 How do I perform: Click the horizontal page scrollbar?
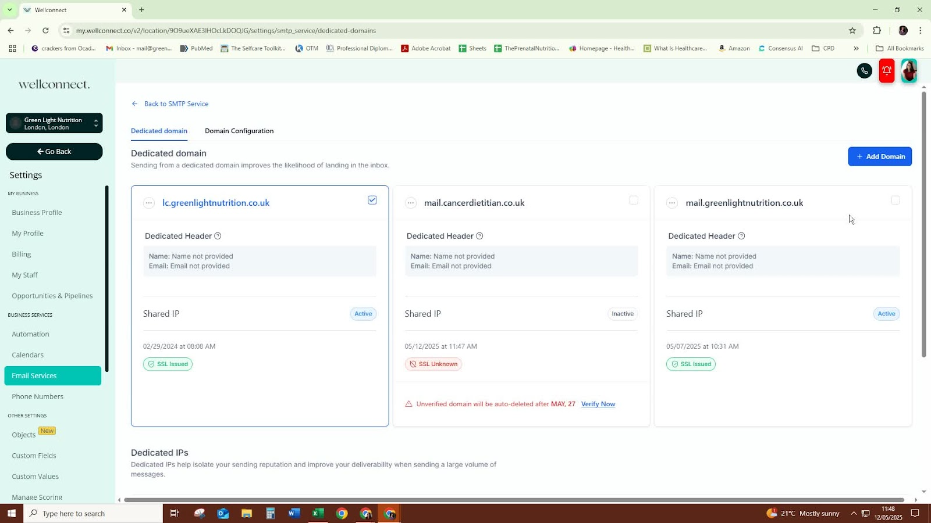pyautogui.click(x=514, y=500)
